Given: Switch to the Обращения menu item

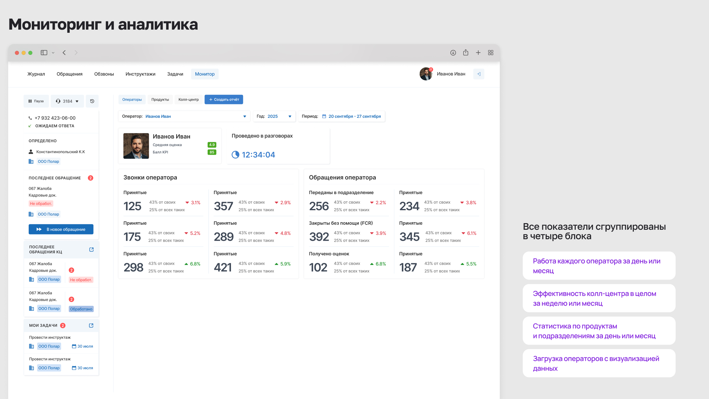Looking at the screenshot, I should tap(69, 74).
